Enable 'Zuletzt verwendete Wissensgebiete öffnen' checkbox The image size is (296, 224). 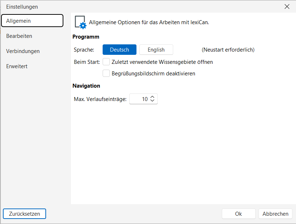point(106,62)
